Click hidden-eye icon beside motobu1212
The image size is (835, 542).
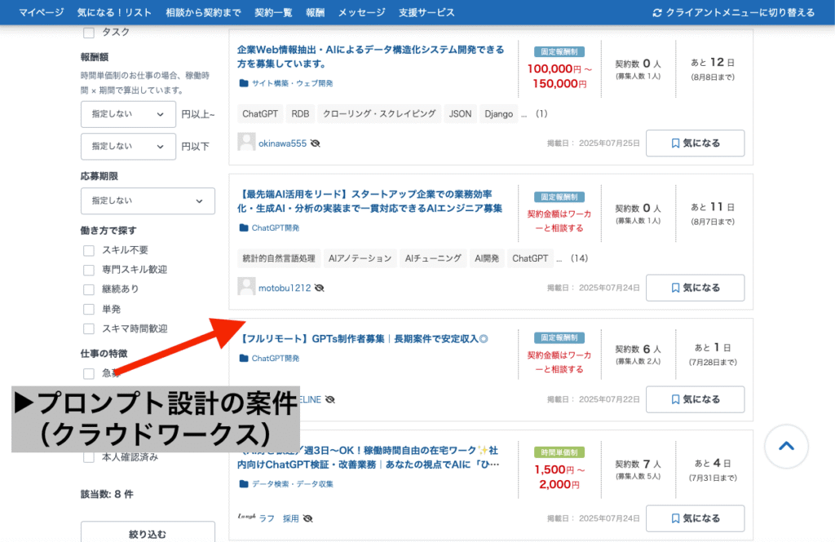coord(320,288)
